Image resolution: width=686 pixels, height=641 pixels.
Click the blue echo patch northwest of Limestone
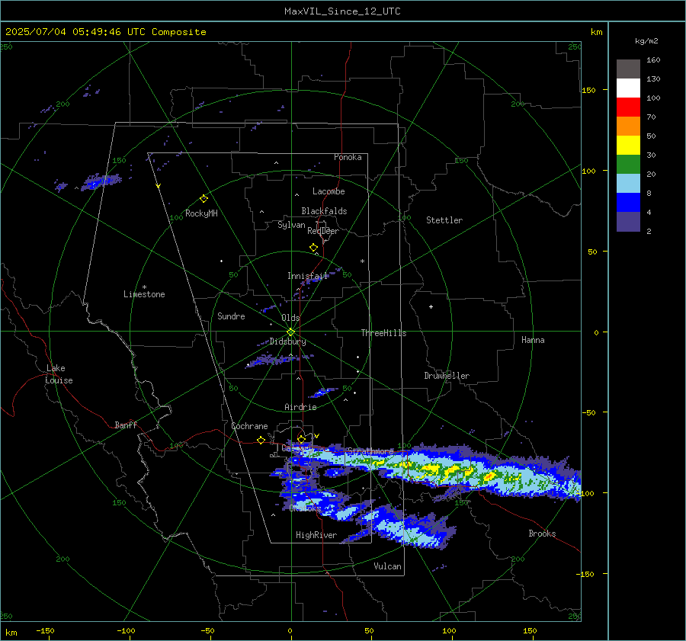coord(101,181)
